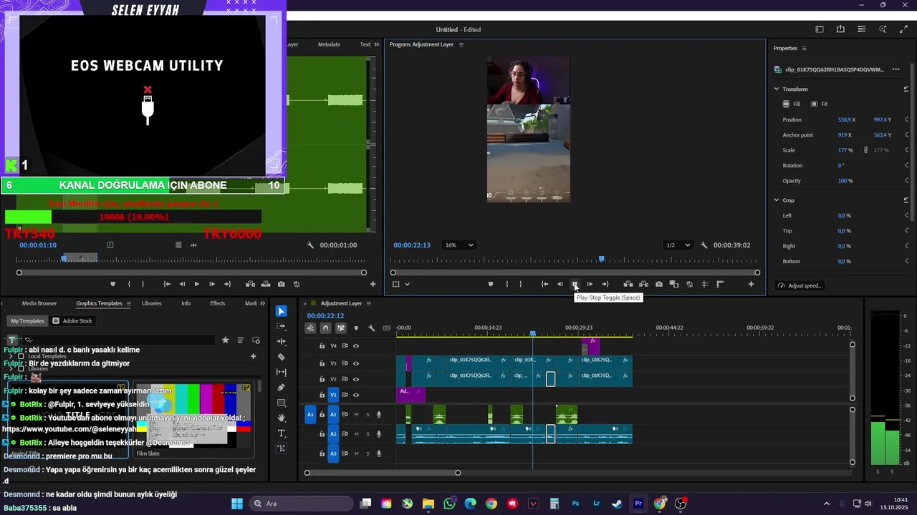917x515 pixels.
Task: Hide track V4 with eye icon
Action: pos(356,346)
